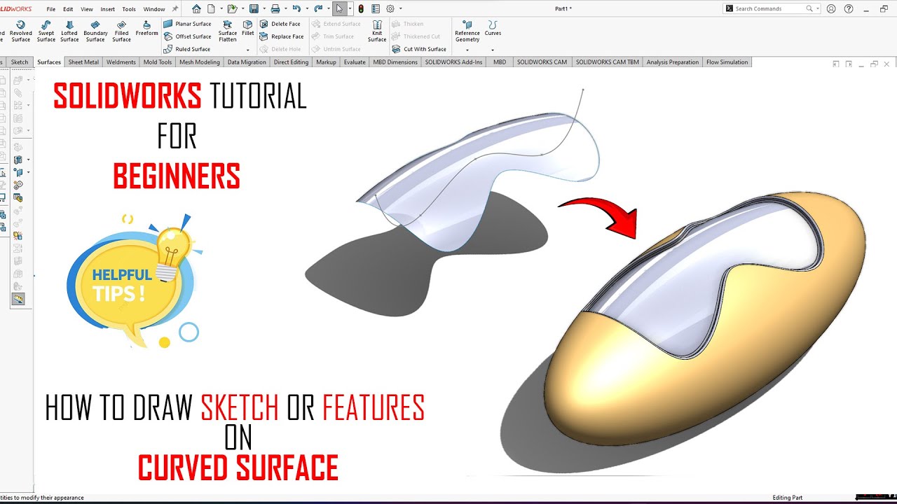Expand the Save dropdown arrow
This screenshot has width=897, height=504.
[x=263, y=9]
